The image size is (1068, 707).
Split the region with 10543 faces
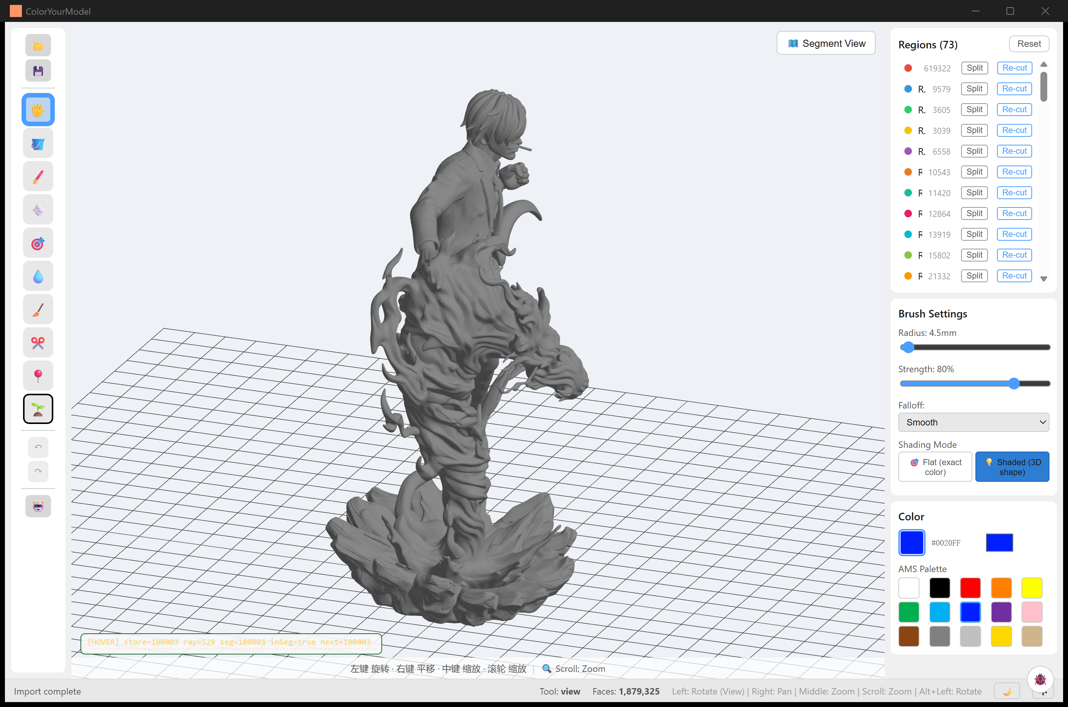(974, 172)
